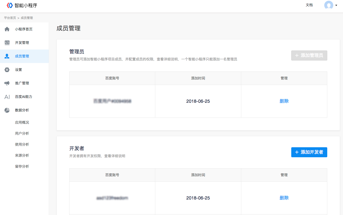Click the person icon beside 成员管理
Image resolution: width=343 pixels, height=215 pixels.
pyautogui.click(x=7, y=56)
